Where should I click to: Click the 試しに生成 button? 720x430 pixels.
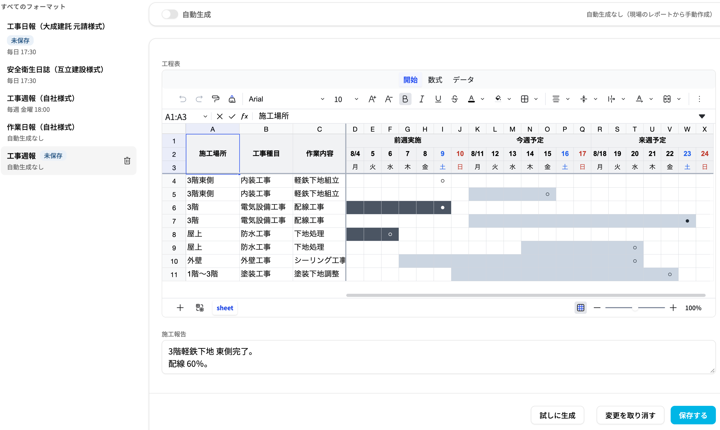(x=558, y=415)
